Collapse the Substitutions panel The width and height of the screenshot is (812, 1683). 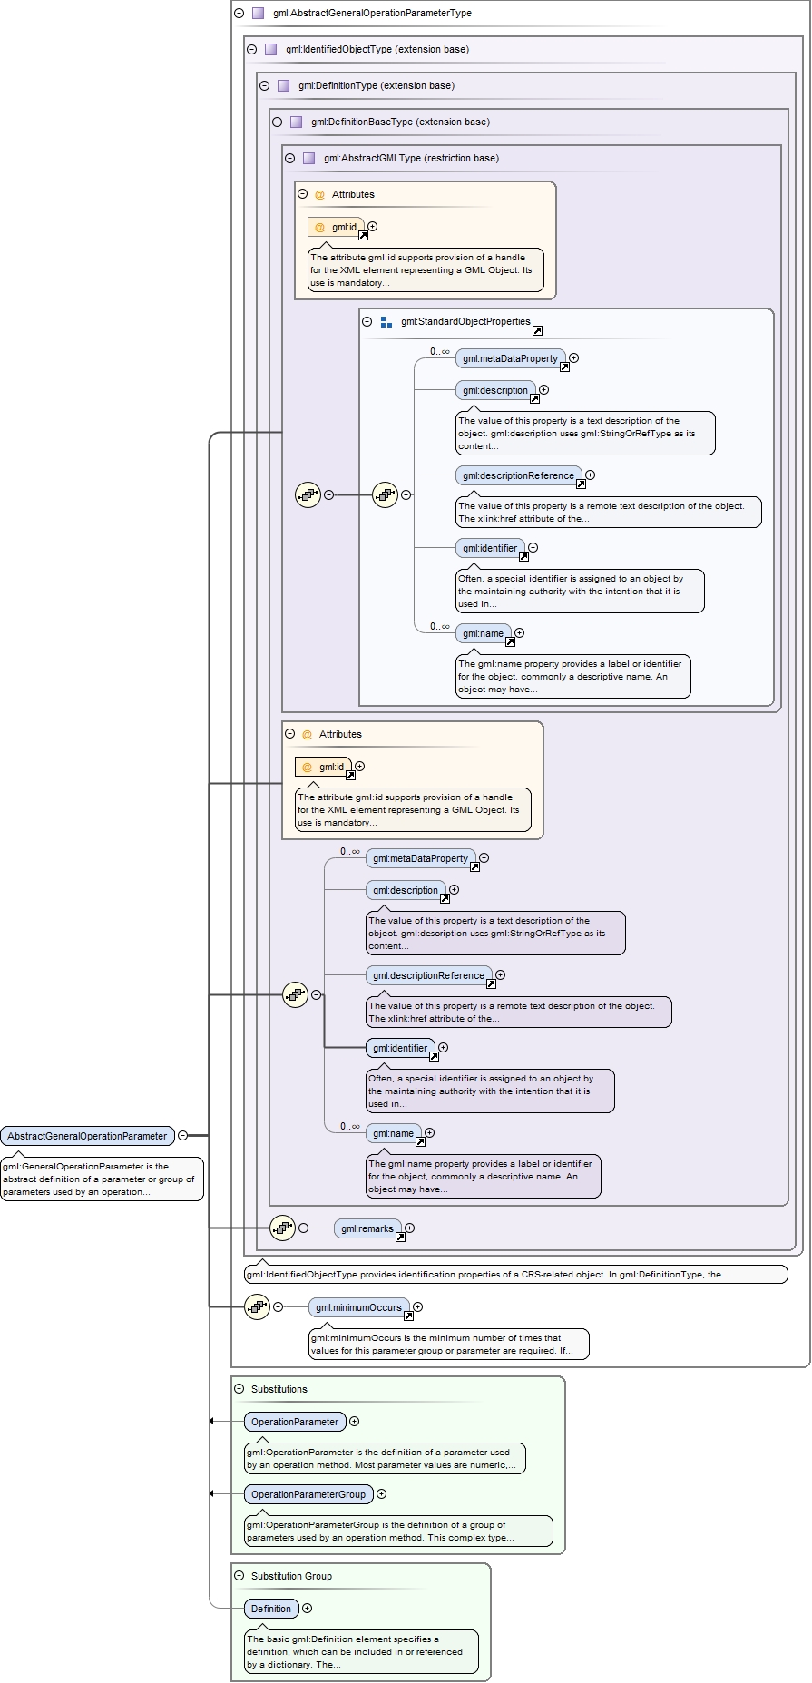pos(240,1389)
